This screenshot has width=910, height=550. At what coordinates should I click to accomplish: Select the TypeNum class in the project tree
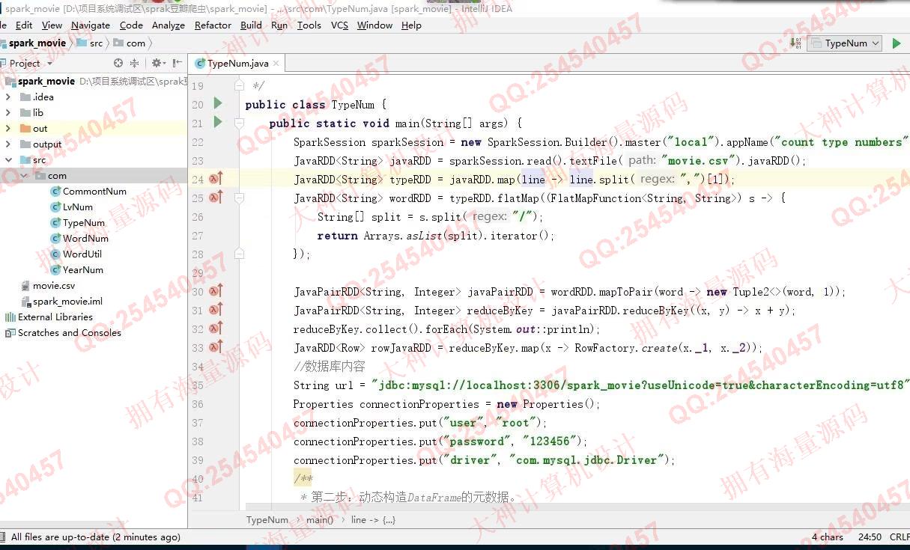tap(78, 222)
